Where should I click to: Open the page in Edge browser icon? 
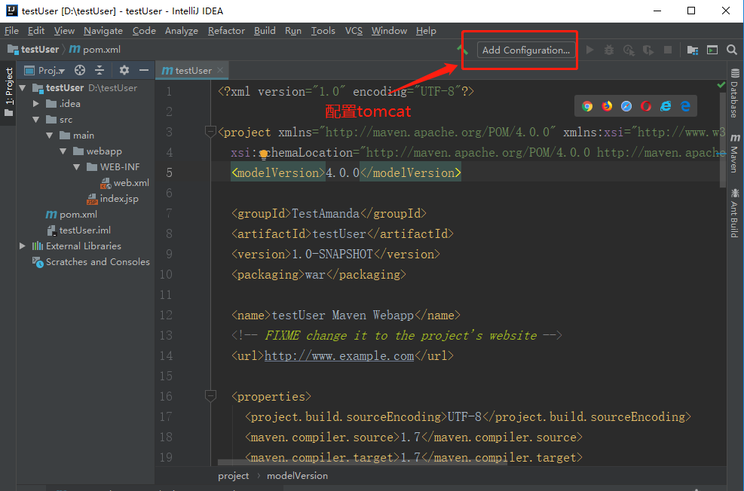[x=685, y=106]
